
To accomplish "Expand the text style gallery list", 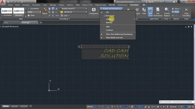I will [x=26, y=16].
